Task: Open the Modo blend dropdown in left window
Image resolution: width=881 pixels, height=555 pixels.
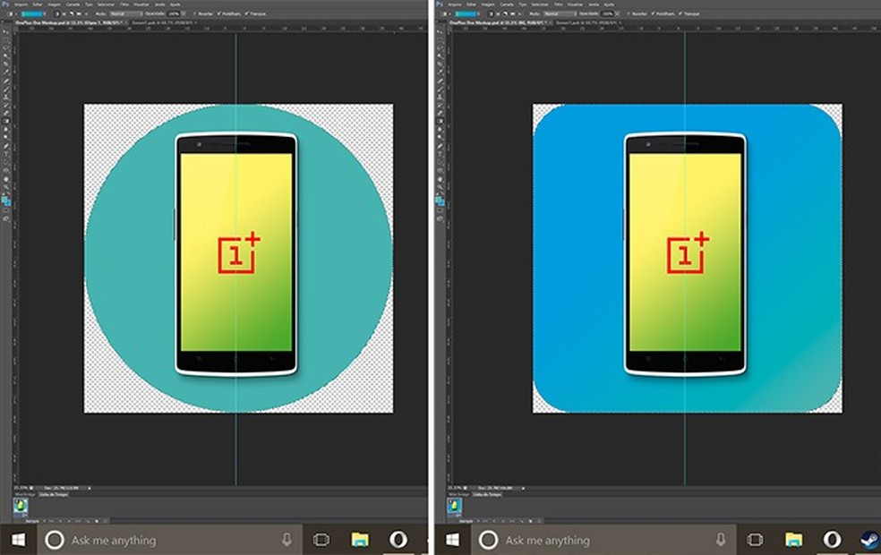Action: tap(124, 14)
